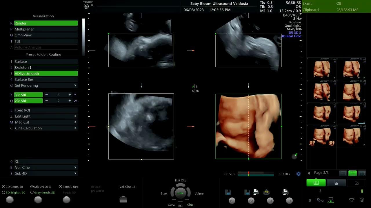Expand the Sub 4D submenu
This screenshot has width=371, height=208.
46,173
